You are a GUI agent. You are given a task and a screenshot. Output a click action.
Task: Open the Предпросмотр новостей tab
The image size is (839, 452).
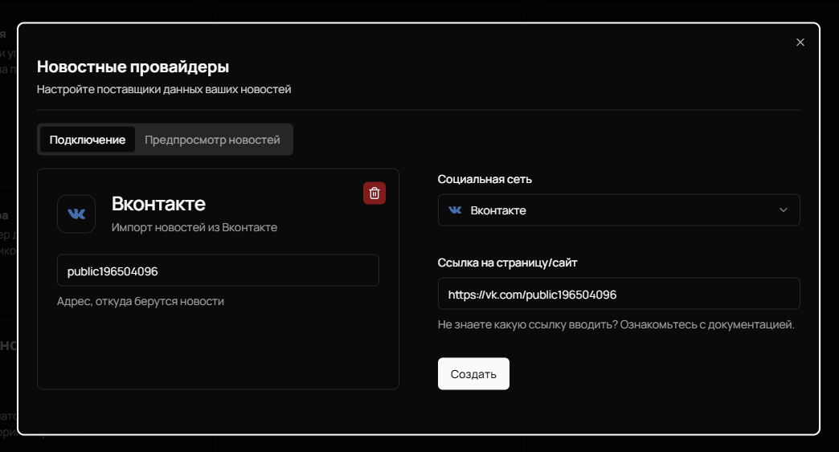click(212, 140)
